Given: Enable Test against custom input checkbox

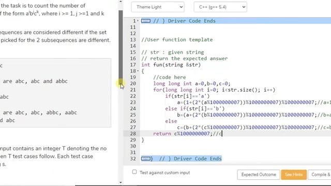Looking at the screenshot, I should tap(134, 172).
